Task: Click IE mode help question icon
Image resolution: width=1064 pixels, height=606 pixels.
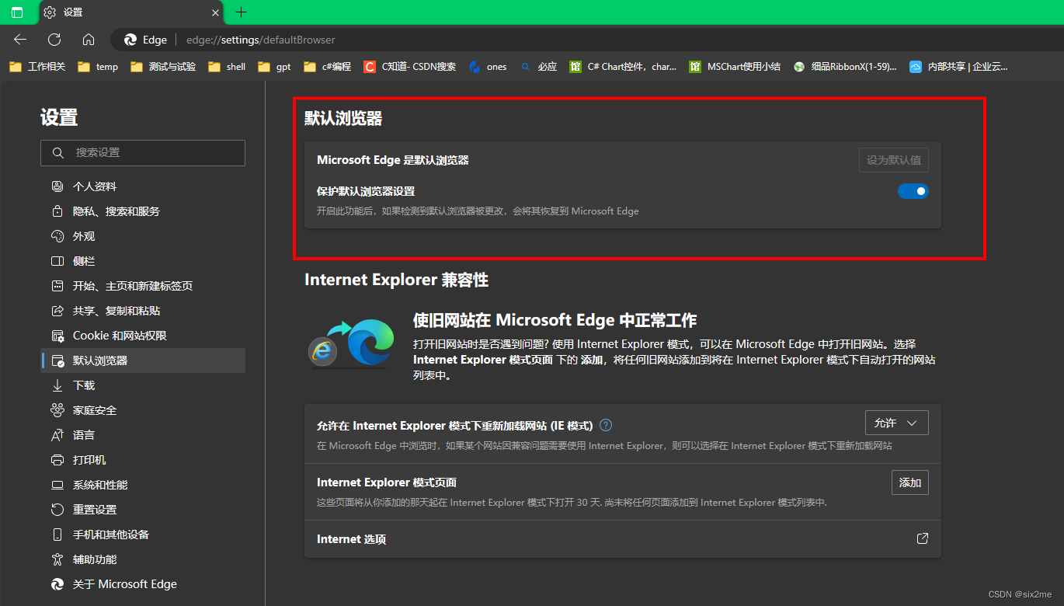Action: 607,425
